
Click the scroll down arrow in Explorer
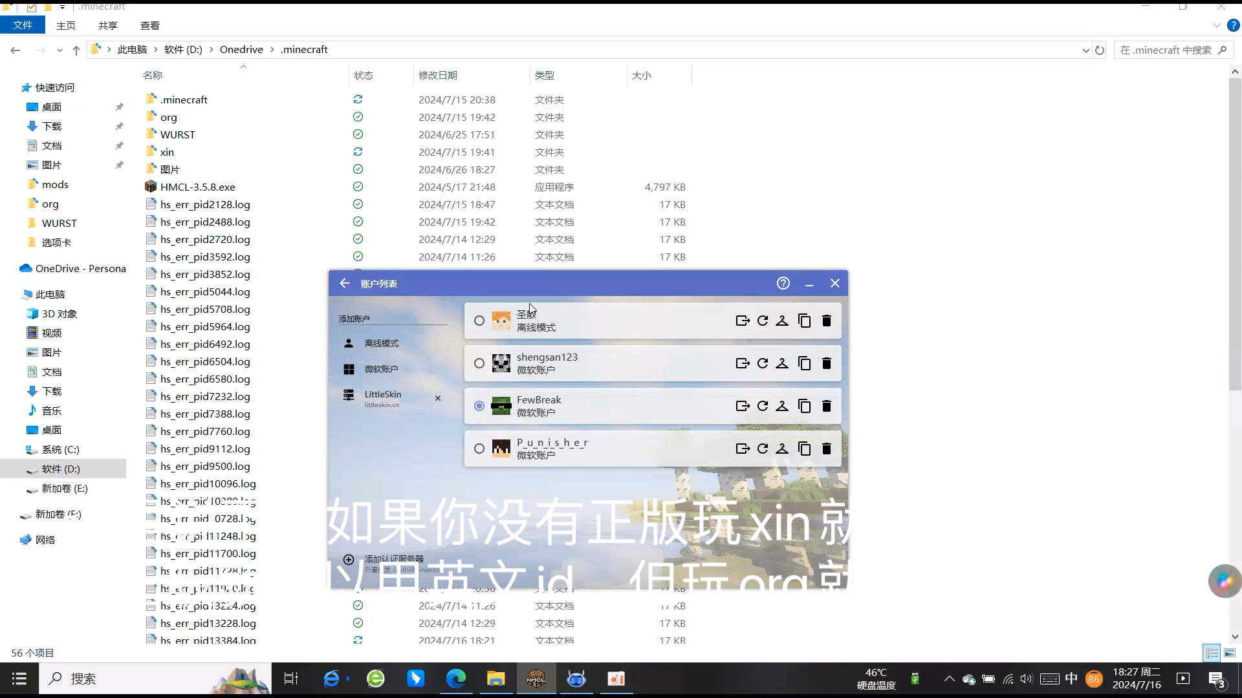coord(1235,637)
